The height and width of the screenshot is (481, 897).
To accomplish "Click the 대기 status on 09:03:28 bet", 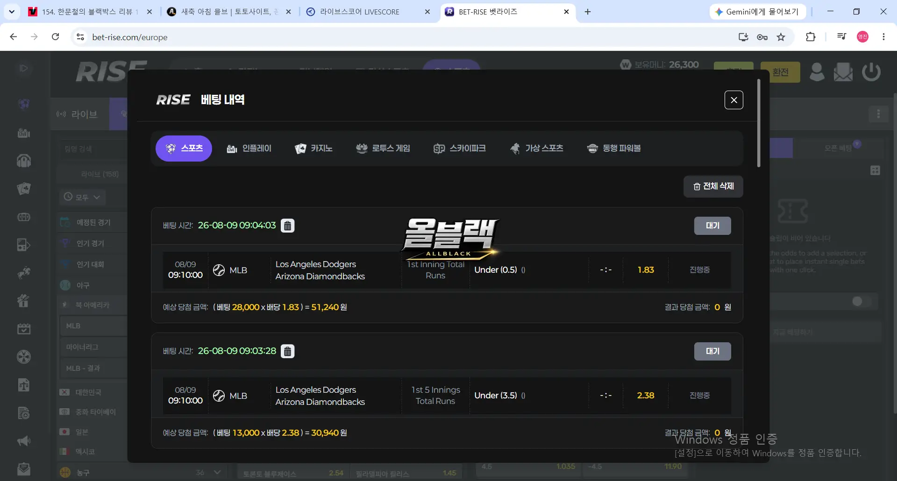I will click(x=712, y=351).
